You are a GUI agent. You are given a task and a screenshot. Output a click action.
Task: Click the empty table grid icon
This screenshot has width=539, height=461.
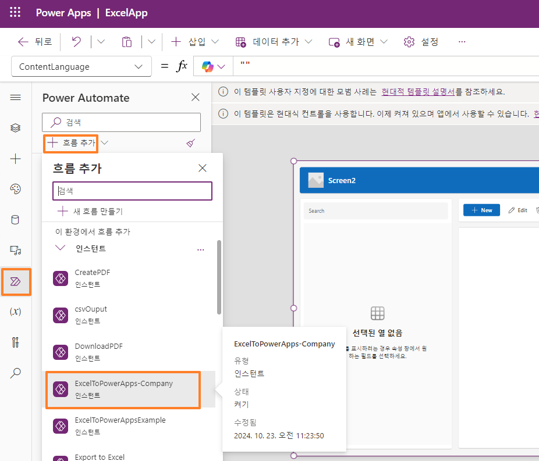tap(377, 313)
